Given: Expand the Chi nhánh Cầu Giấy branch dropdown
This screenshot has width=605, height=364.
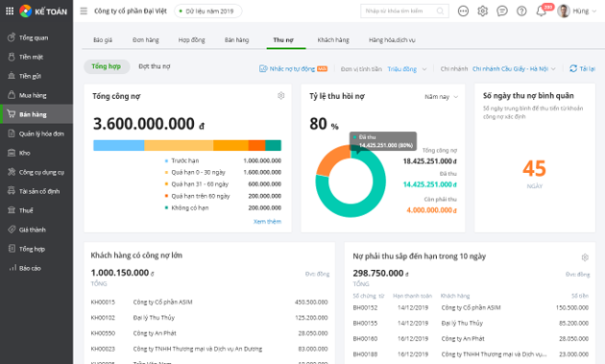Looking at the screenshot, I should click(x=514, y=69).
